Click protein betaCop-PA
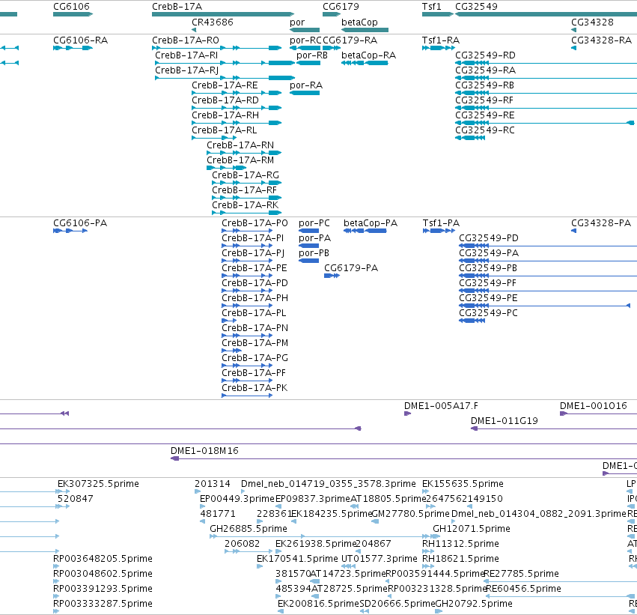637x615 pixels. [365, 231]
